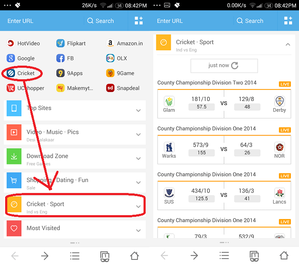The image size is (299, 265).
Task: Open FB Facebook shortcut icon
Action: pos(61,58)
